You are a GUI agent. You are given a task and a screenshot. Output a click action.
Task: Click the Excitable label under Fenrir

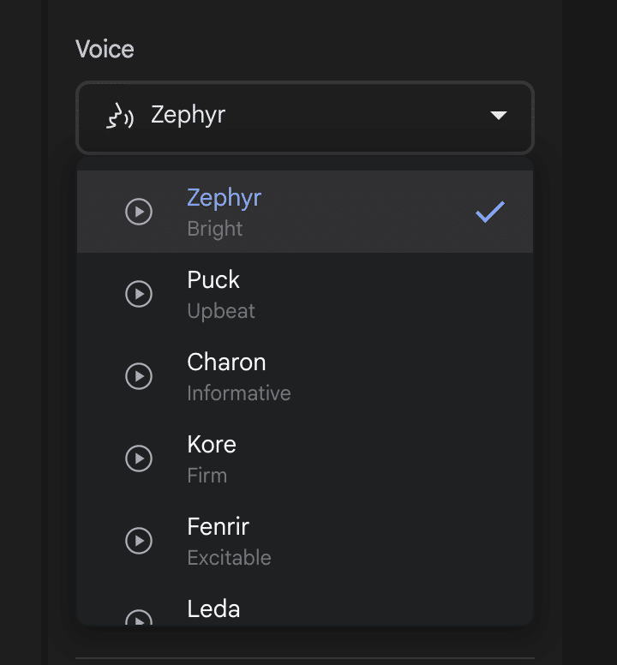(229, 558)
